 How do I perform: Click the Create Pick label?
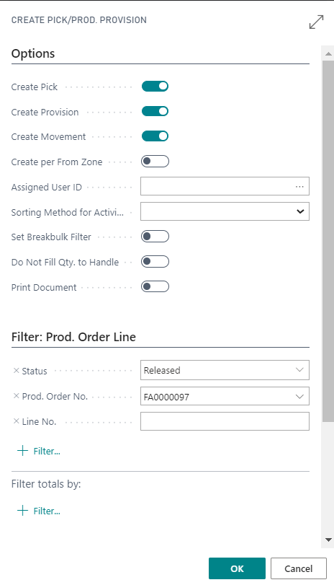[35, 87]
